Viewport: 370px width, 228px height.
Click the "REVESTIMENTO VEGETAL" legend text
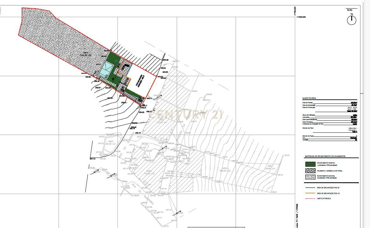(x=326, y=163)
